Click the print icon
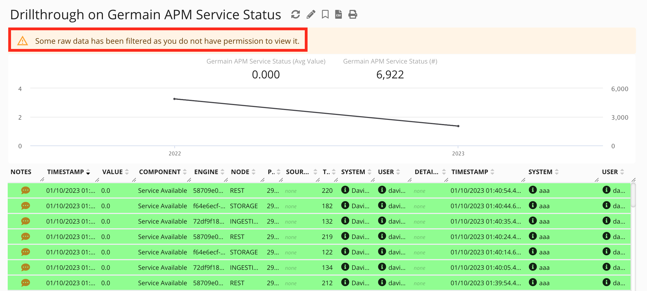This screenshot has width=647, height=291. (353, 14)
